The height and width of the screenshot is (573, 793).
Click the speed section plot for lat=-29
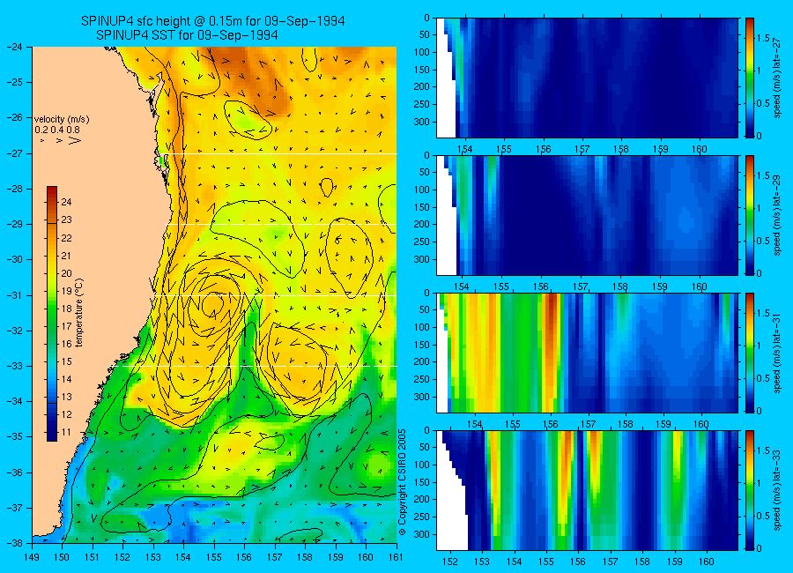pos(587,216)
